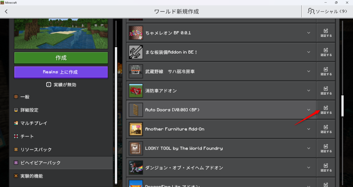Click the まな板装備Addon pack thumbnail icon
The height and width of the screenshot is (187, 353).
tap(136, 52)
